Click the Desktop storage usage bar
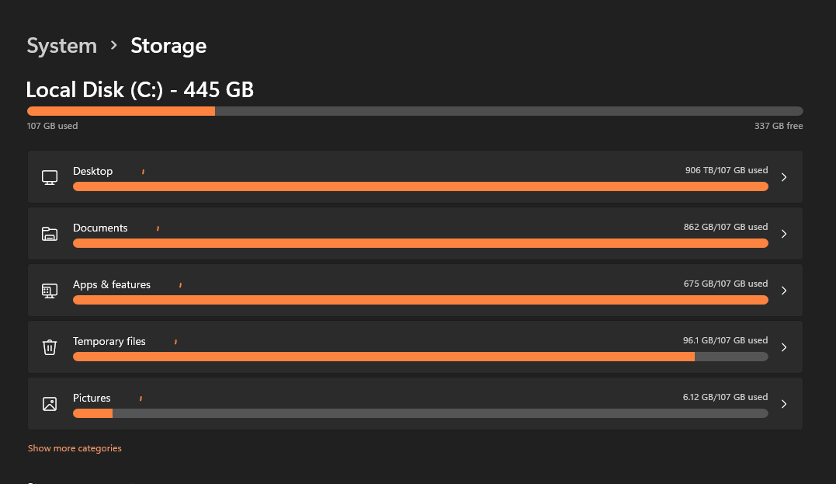Viewport: 836px width, 484px height. point(420,186)
